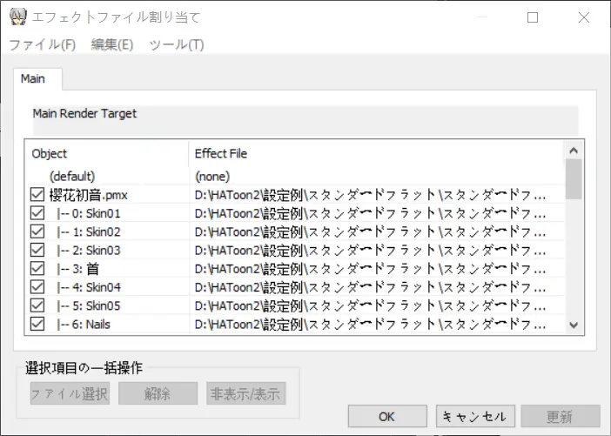Select the 4: Skin04 row label

89,287
